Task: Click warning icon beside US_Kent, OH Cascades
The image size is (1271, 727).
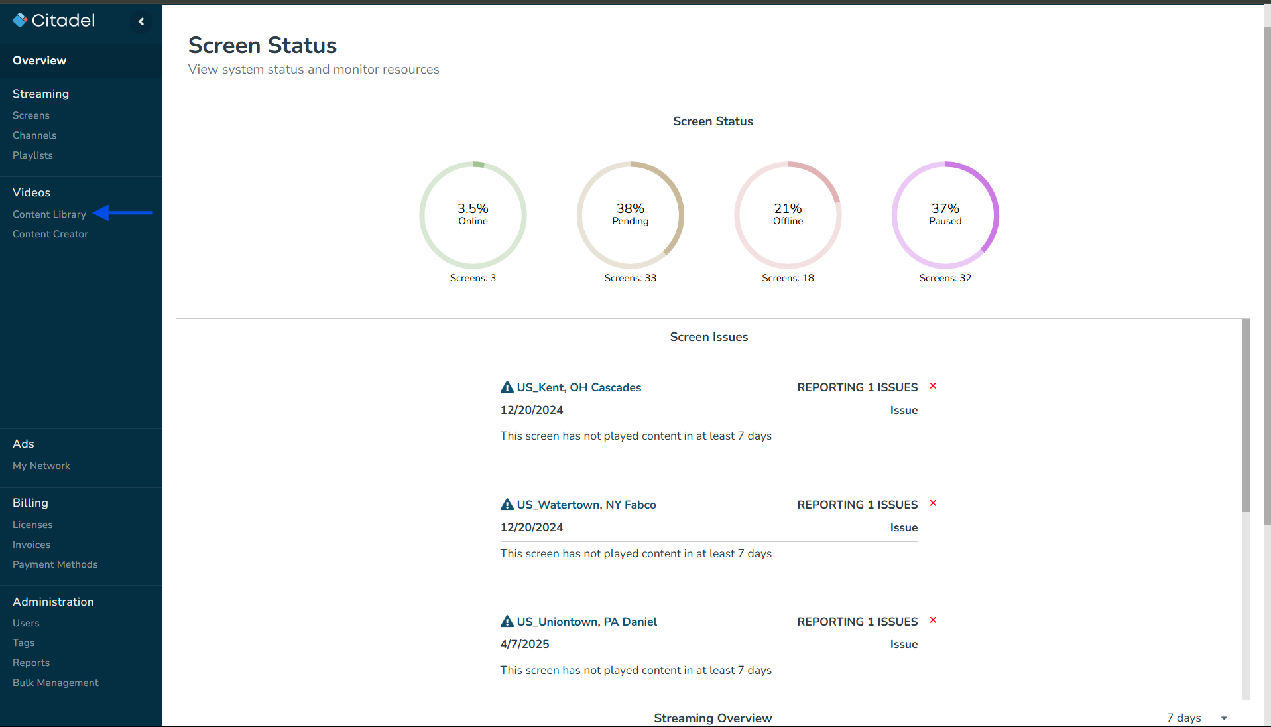Action: click(507, 387)
